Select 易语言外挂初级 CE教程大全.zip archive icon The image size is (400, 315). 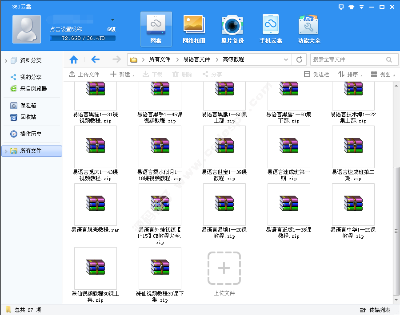[160, 203]
